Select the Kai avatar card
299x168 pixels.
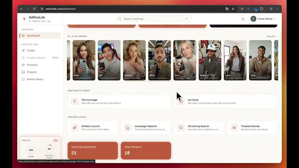[x=109, y=60]
